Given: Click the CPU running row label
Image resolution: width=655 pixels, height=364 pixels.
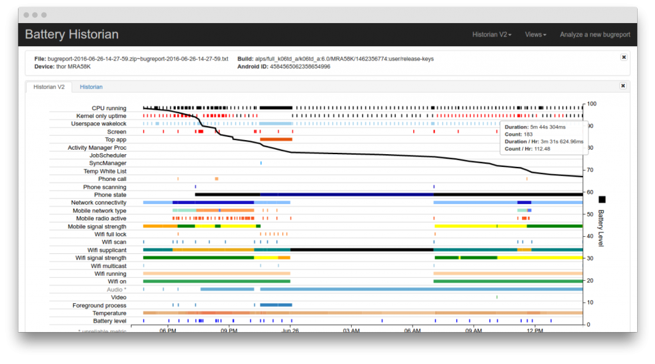Looking at the screenshot, I should (109, 108).
